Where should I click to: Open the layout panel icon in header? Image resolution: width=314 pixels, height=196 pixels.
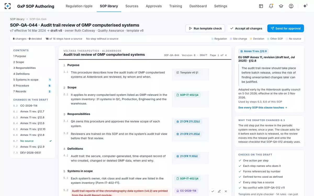click(x=261, y=6)
